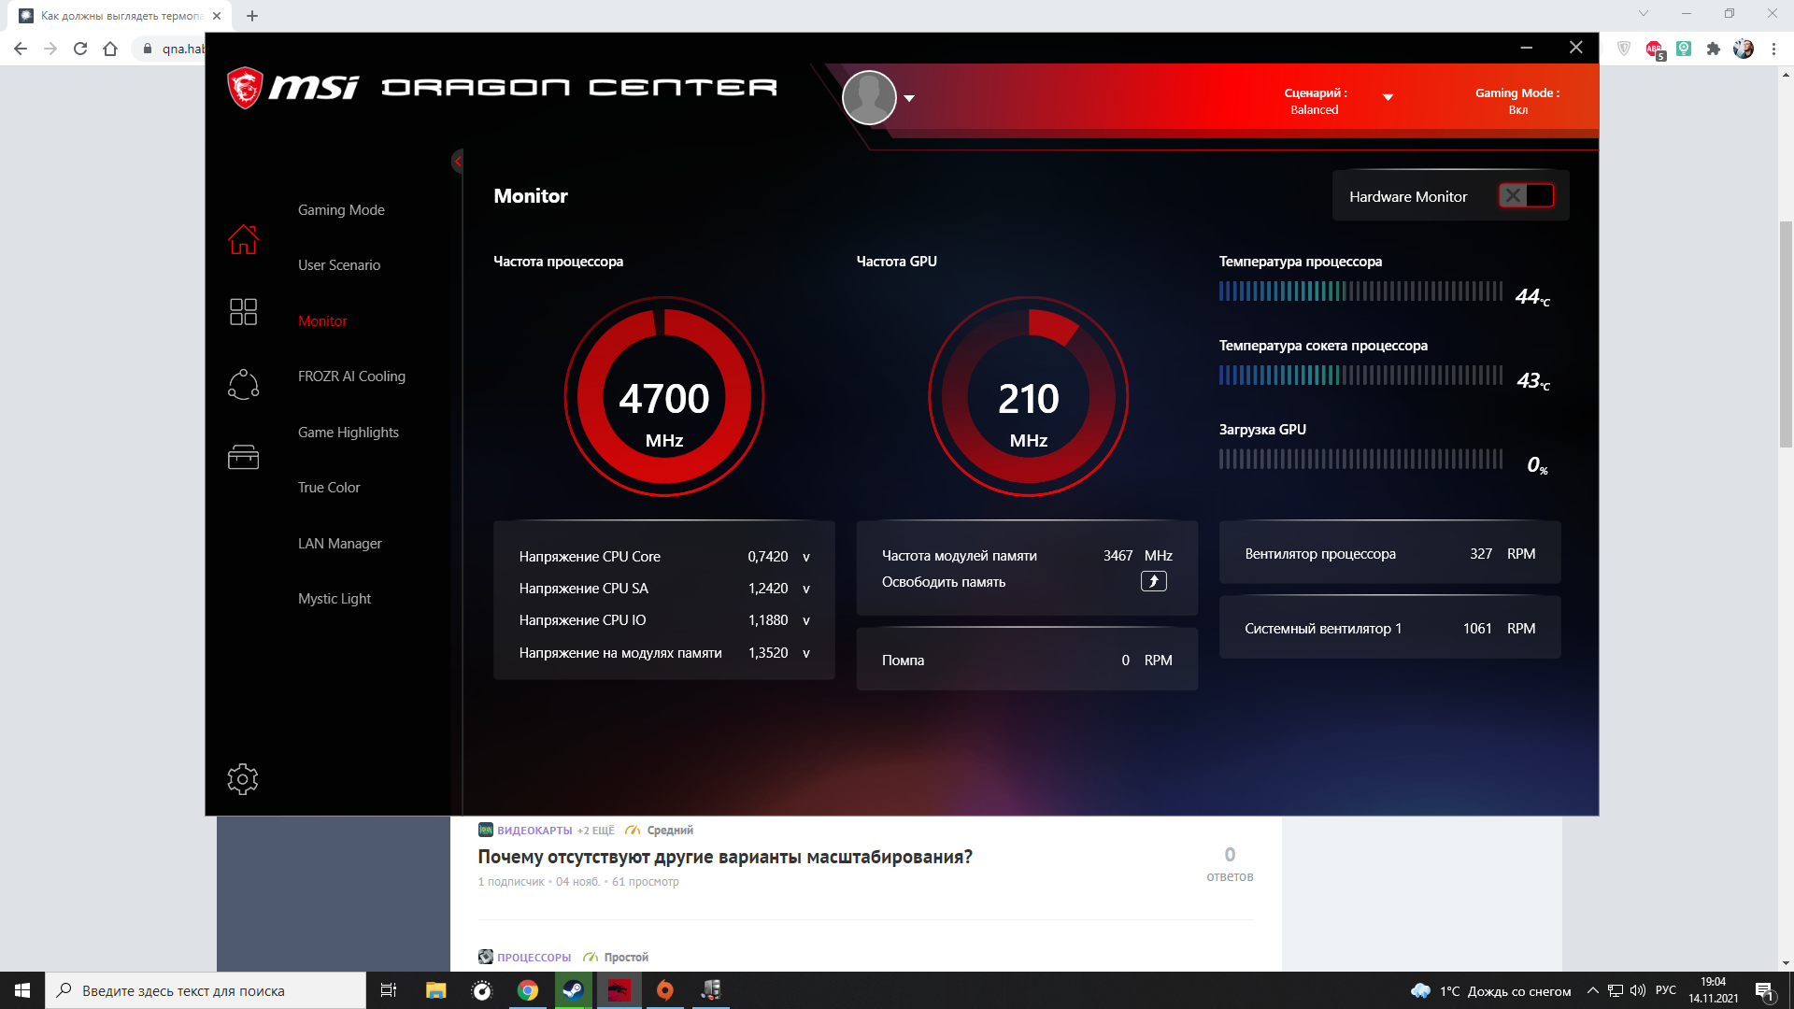
Task: Open File Explorer from taskbar
Action: (435, 990)
